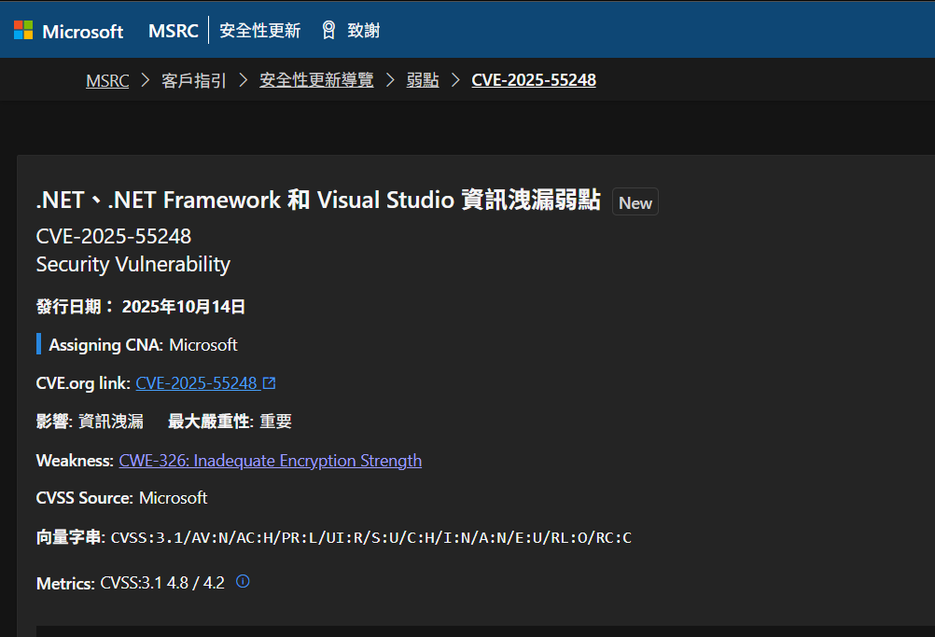Click the New badge beside the title

pos(635,202)
